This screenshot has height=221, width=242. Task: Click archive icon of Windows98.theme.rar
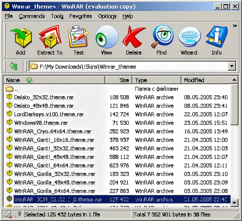pos(9,122)
